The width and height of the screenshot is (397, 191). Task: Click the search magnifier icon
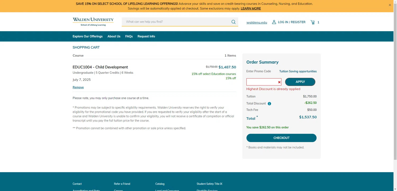tap(233, 22)
